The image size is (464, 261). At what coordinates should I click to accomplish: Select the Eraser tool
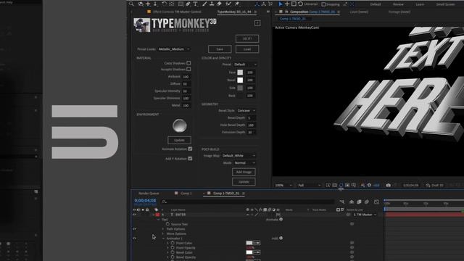click(x=219, y=4)
